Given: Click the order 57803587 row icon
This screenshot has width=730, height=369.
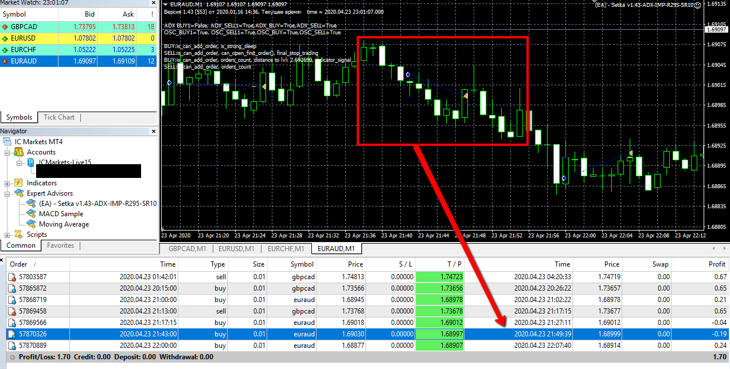Looking at the screenshot, I should coord(12,277).
